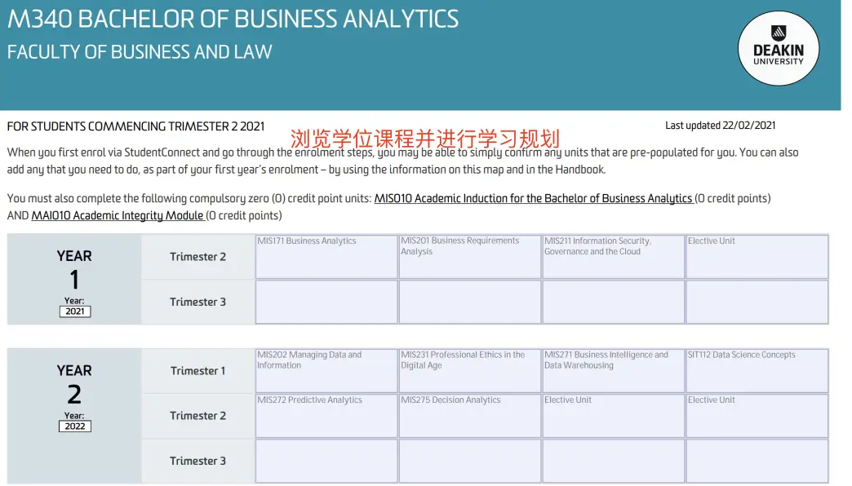Click the Year 2 year field showing 2022
The width and height of the screenshot is (852, 486).
(75, 426)
